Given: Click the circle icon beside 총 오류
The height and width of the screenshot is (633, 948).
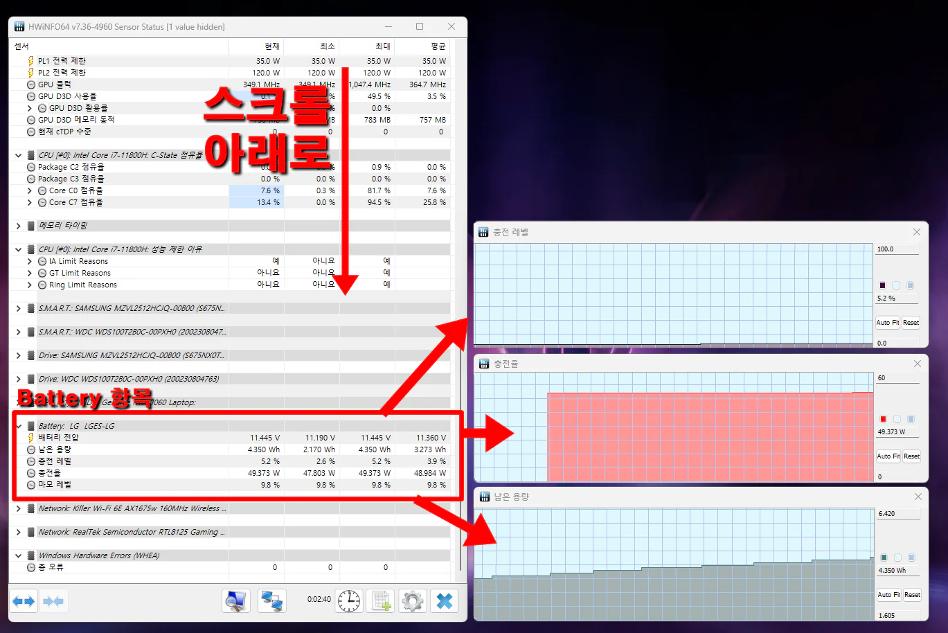Looking at the screenshot, I should [x=31, y=567].
